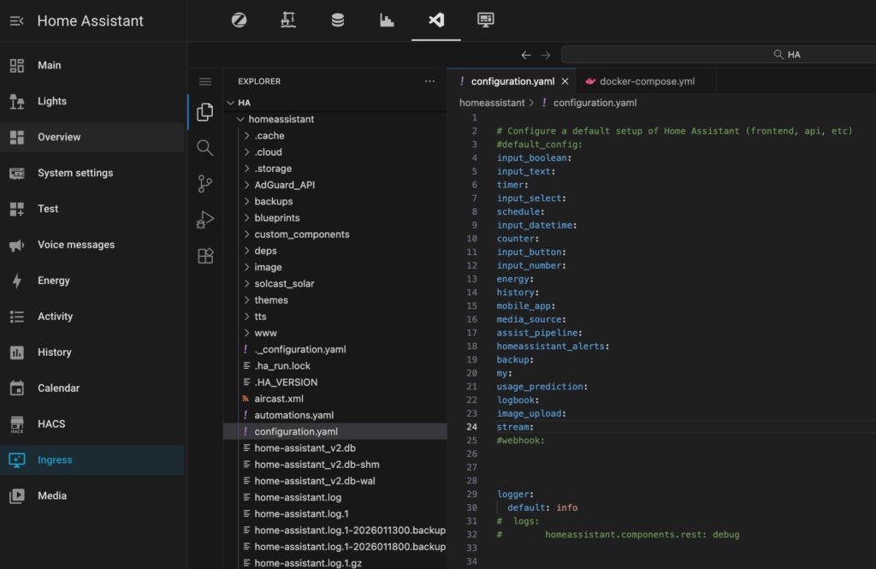Collapse the Home Assistant sidebar
The image size is (876, 569).
click(x=16, y=21)
